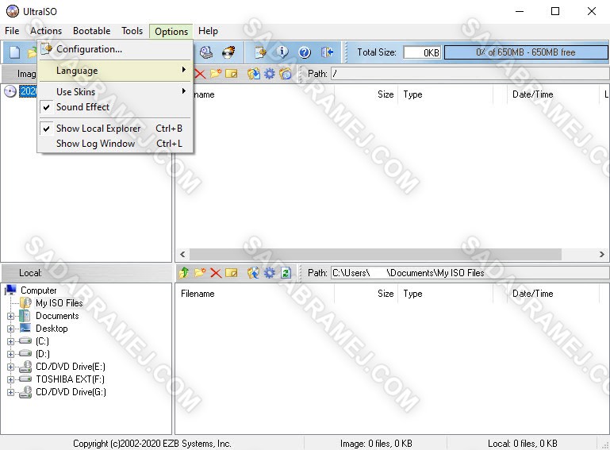Expand the Language submenu arrow
The width and height of the screenshot is (610, 450).
pos(183,70)
